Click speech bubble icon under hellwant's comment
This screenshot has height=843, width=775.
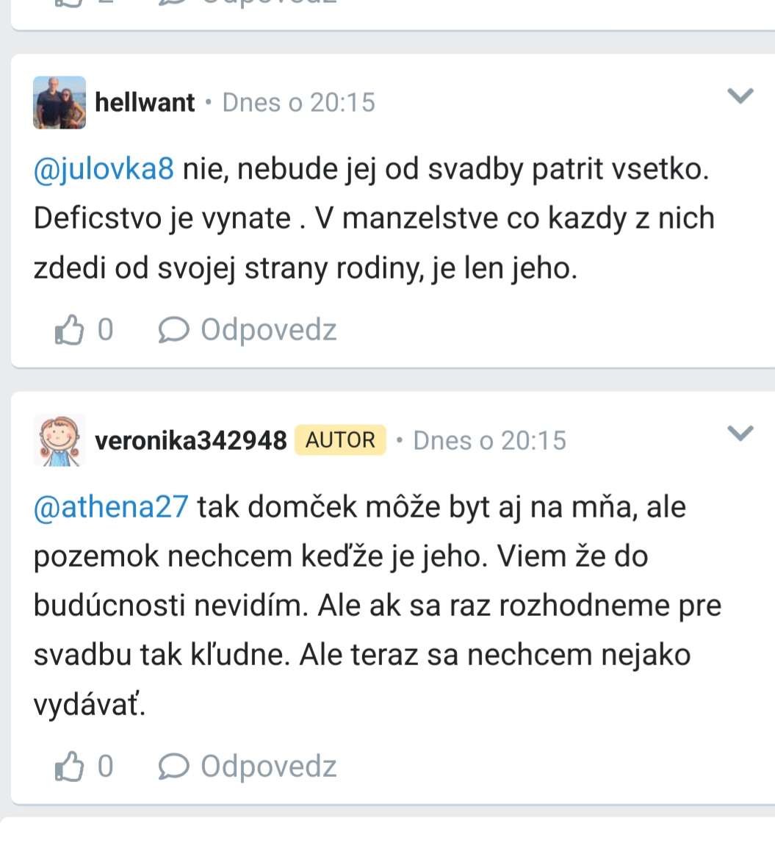point(173,330)
